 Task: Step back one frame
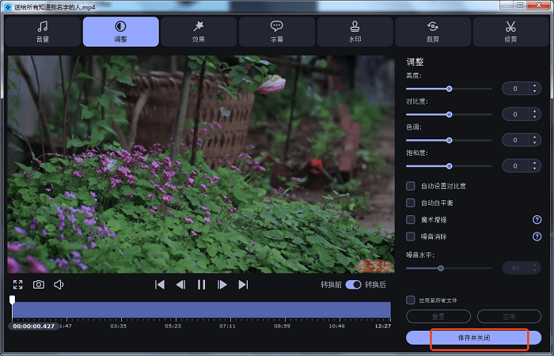click(181, 285)
